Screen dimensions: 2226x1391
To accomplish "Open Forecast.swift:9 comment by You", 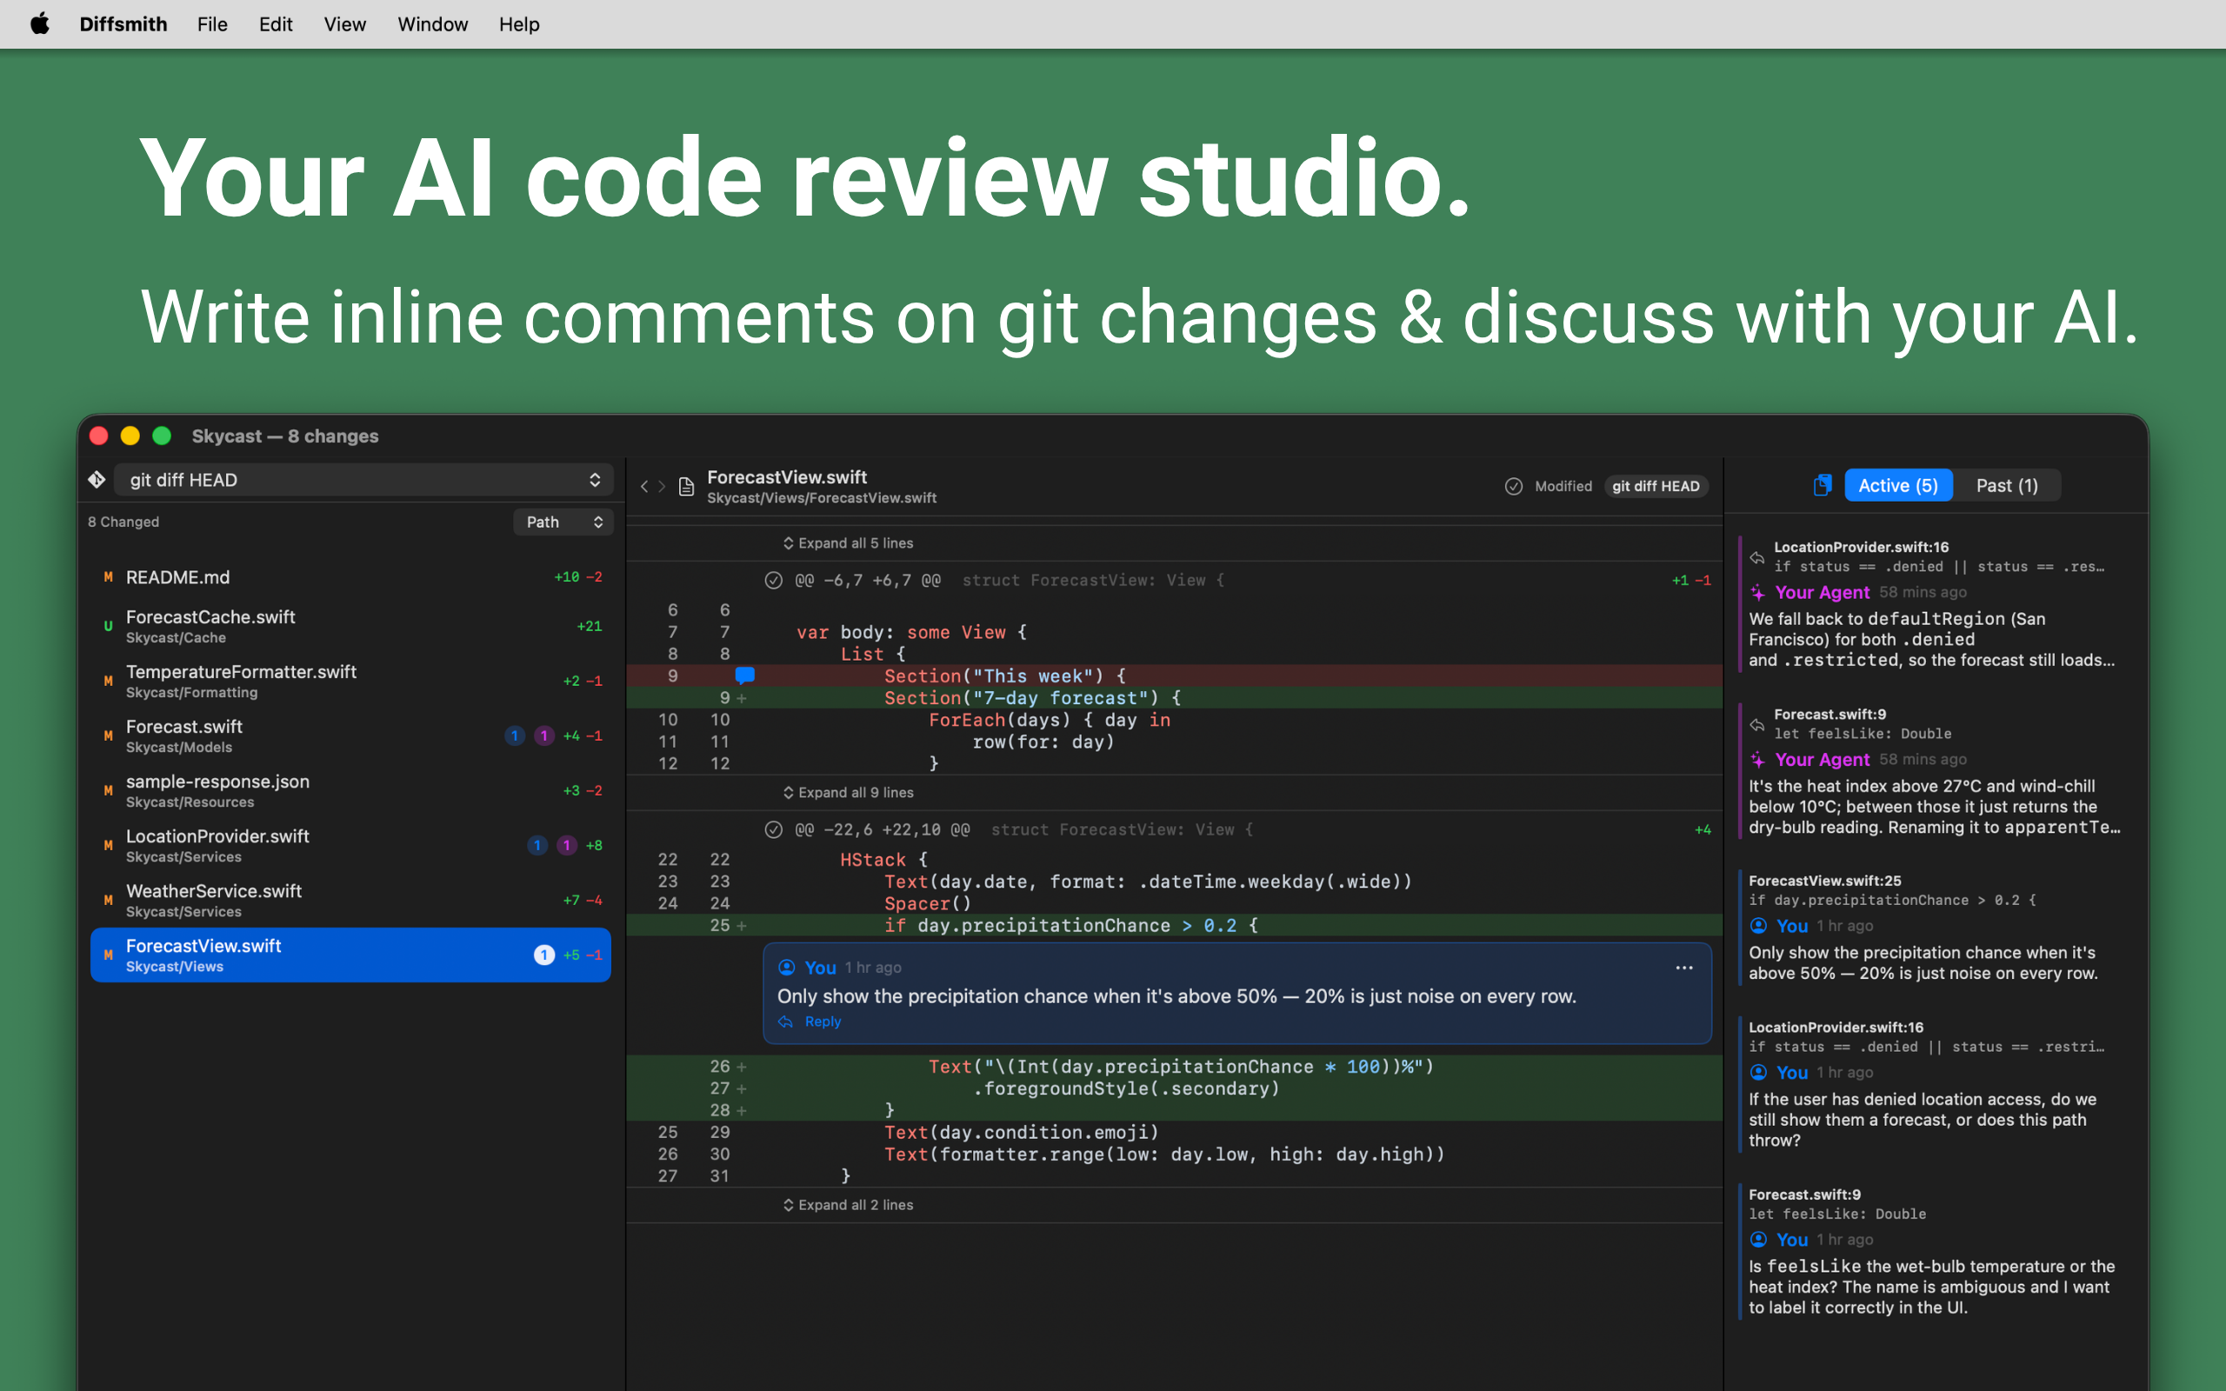I will pos(1931,1251).
